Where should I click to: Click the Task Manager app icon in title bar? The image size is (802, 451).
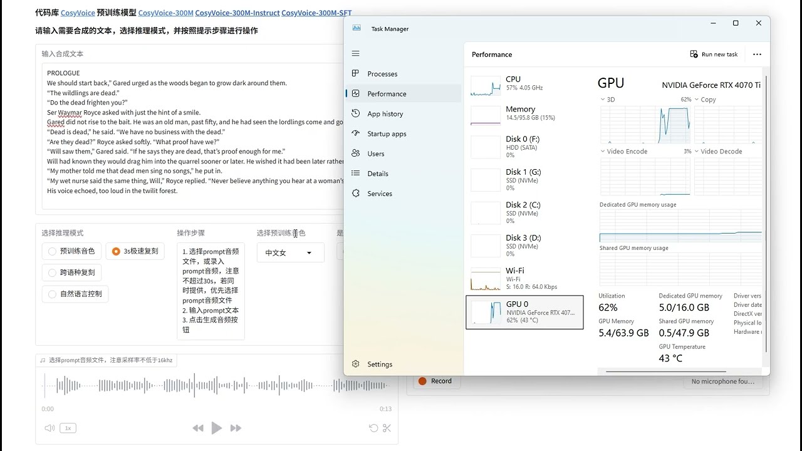pos(357,28)
